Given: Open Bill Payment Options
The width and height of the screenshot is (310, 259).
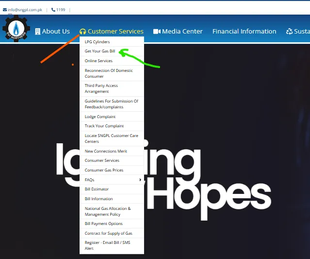Looking at the screenshot, I should (103, 224).
